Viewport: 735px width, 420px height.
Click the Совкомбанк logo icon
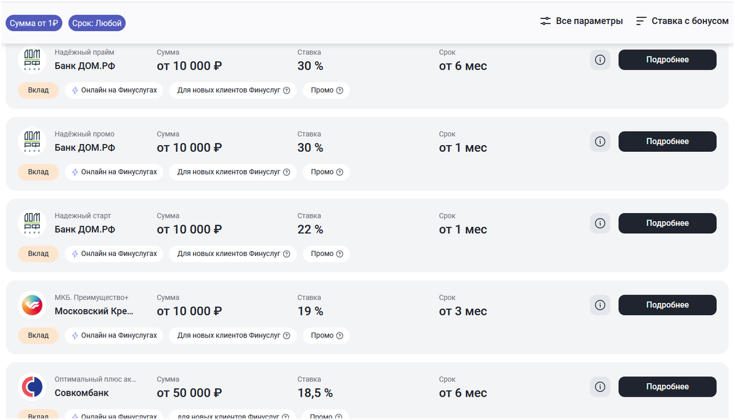pos(32,387)
